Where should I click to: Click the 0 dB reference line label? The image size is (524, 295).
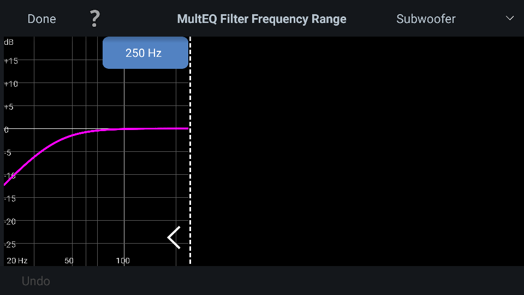click(x=7, y=130)
